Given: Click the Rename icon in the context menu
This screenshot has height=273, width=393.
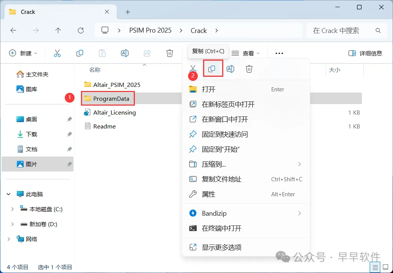Looking at the screenshot, I should 230,69.
